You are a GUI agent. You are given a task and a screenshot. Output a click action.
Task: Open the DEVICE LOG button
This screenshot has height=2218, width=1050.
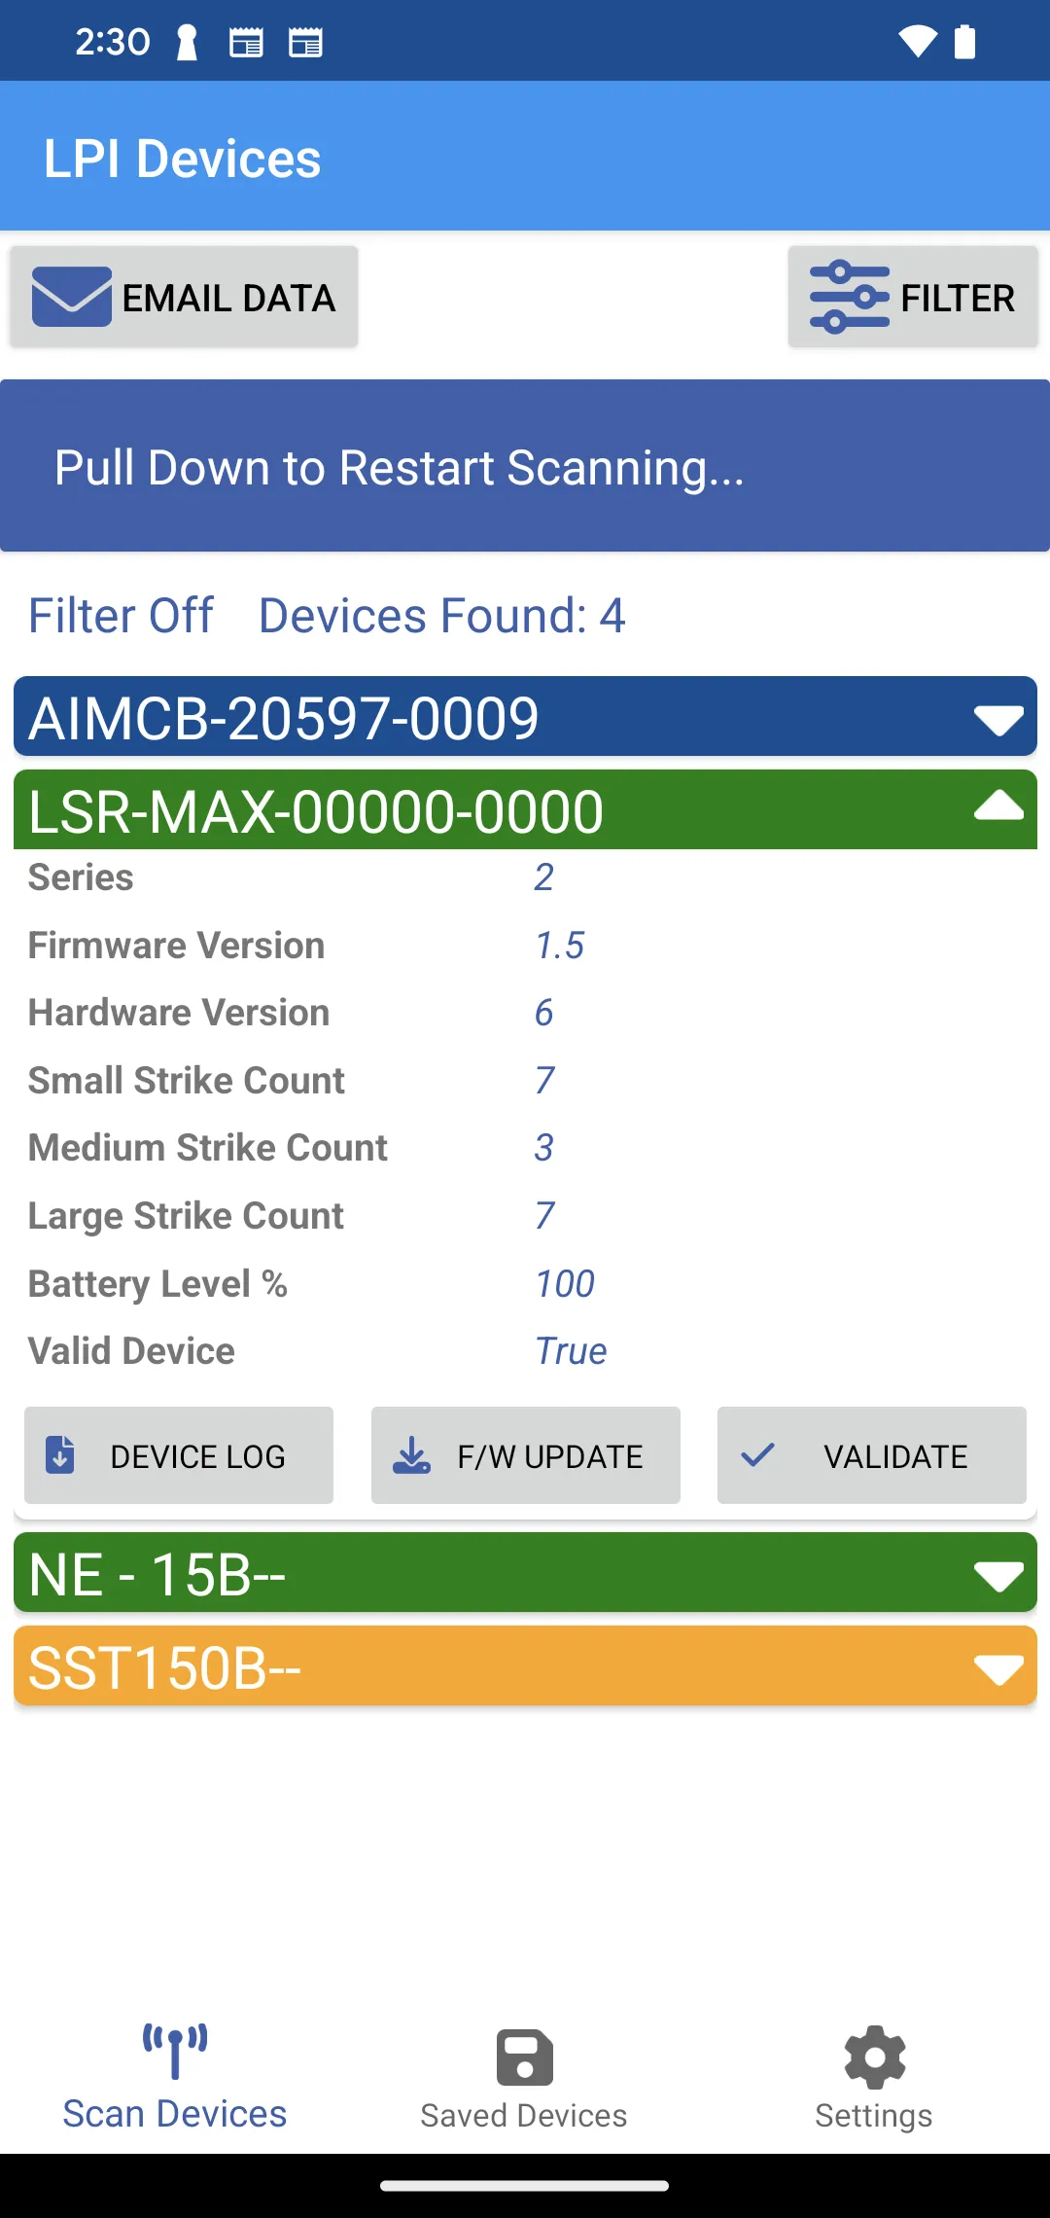click(179, 1455)
